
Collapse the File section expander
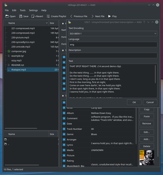click(63, 24)
